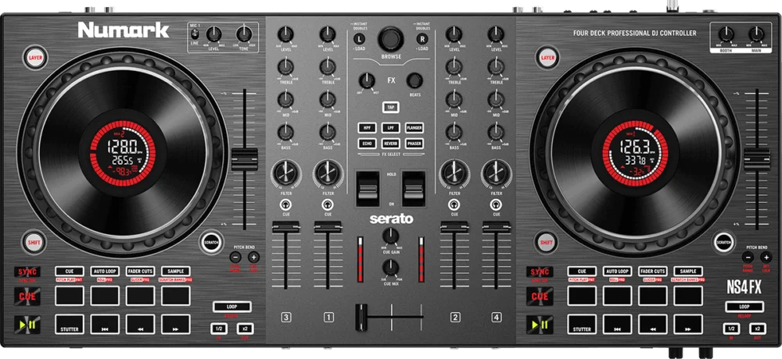This screenshot has width=782, height=359.
Task: Click the right deck pitch fader
Action: click(757, 159)
